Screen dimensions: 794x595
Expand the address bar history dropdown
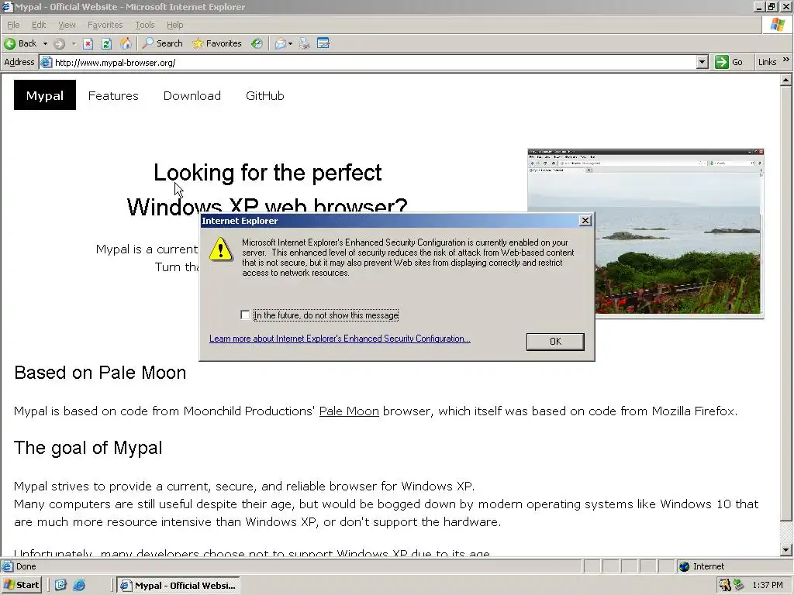pos(702,63)
